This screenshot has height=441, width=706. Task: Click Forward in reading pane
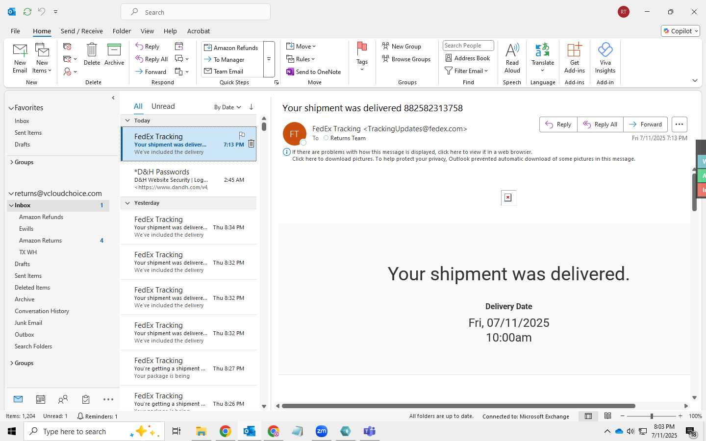point(646,124)
